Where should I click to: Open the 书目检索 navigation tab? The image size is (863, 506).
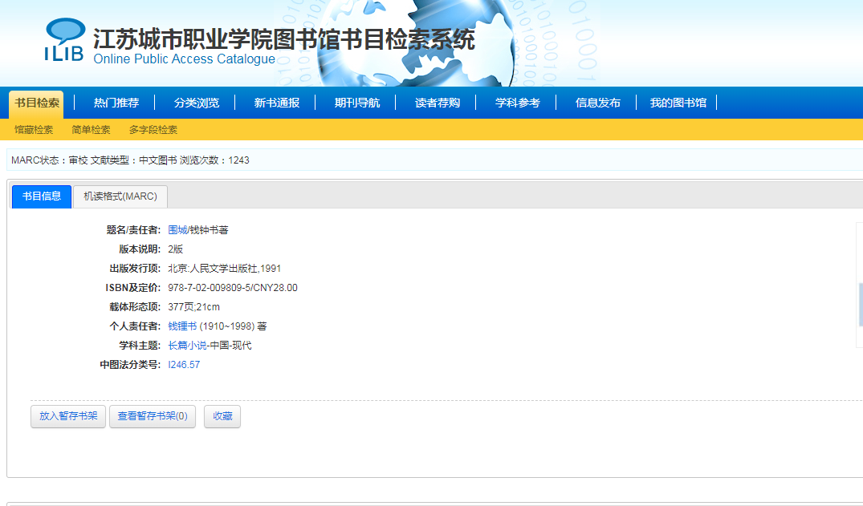[x=37, y=103]
